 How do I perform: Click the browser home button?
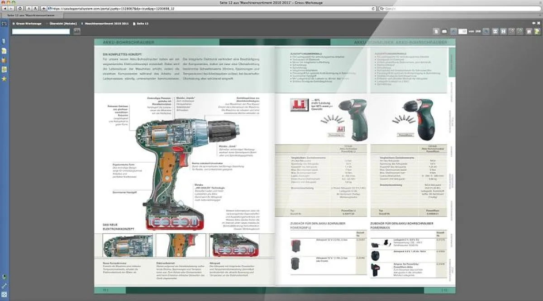pos(20,9)
